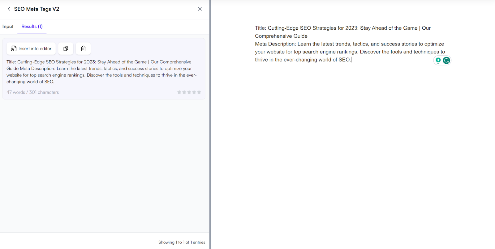Click the 'SEO Meta Tags V2' panel heading
The image size is (495, 249).
pos(37,9)
